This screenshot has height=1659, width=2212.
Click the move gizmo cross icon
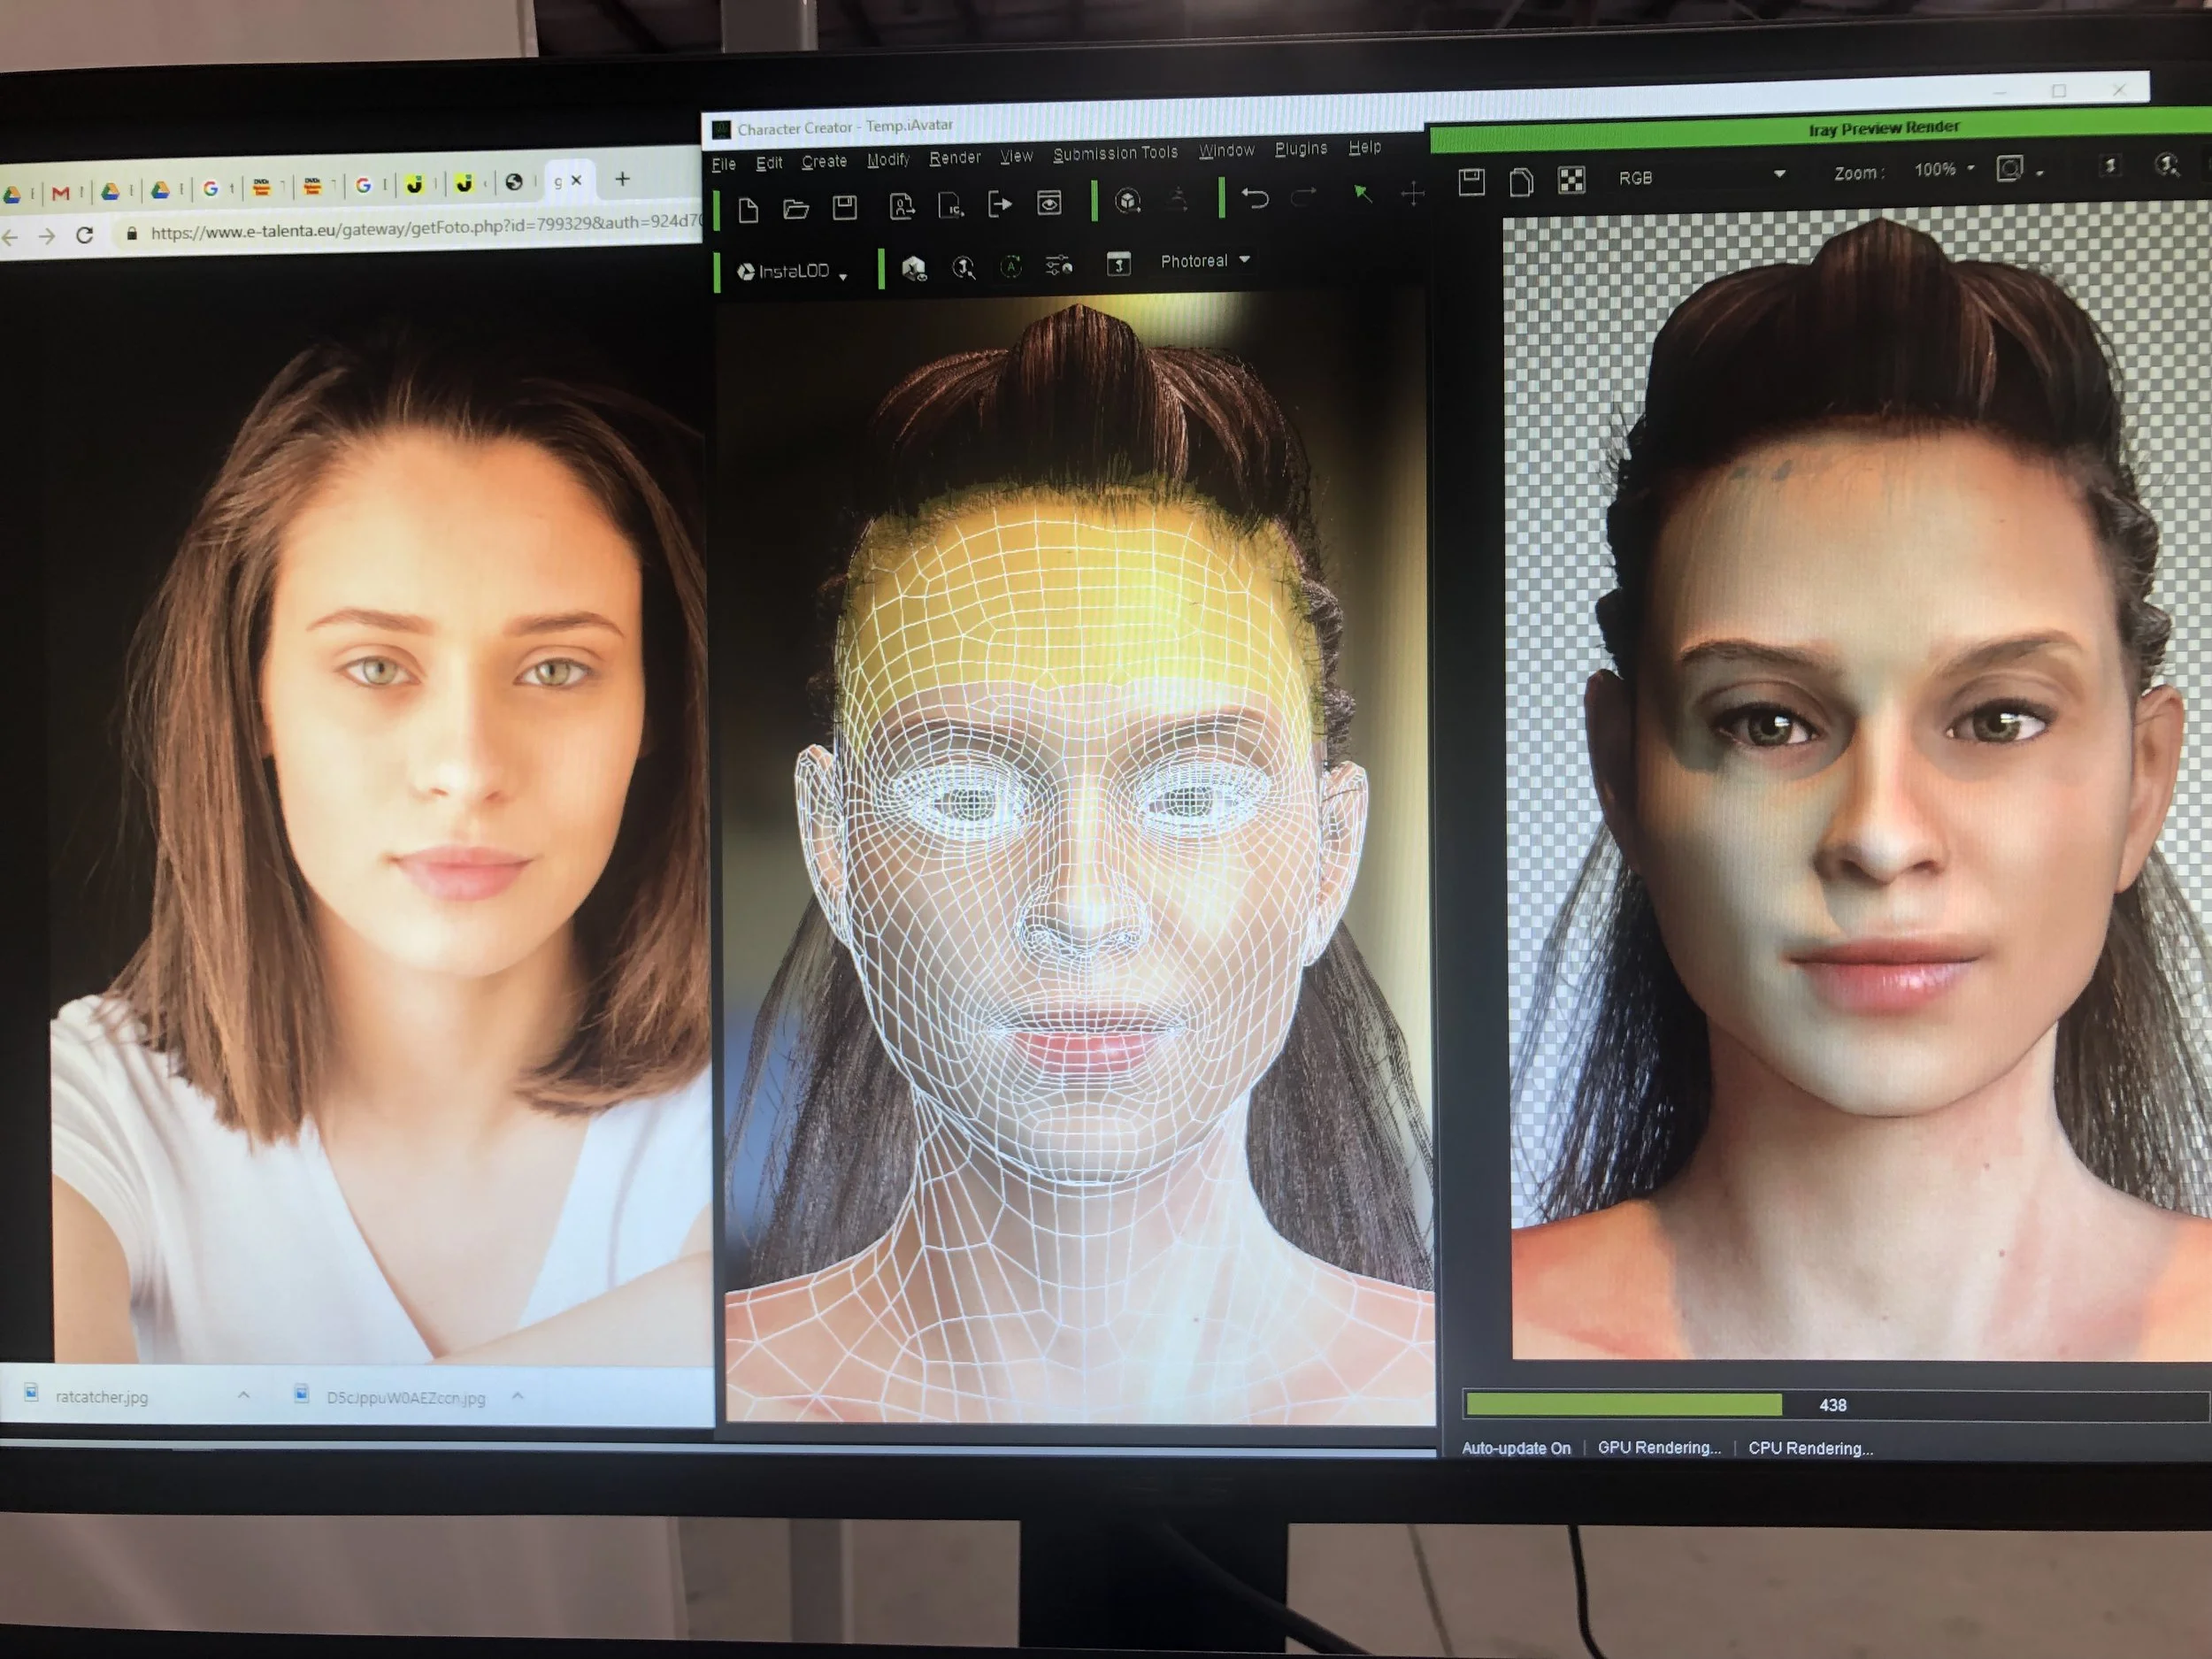1412,193
